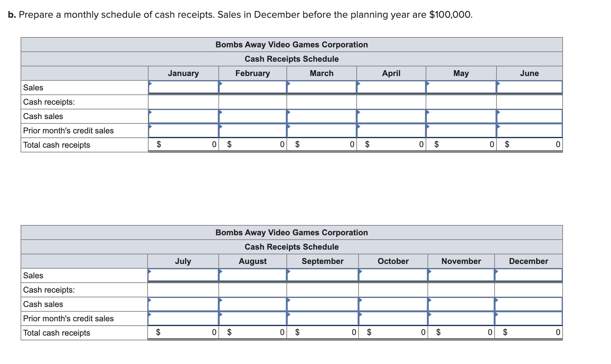Image resolution: width=611 pixels, height=364 pixels.
Task: Focus May Prior month's credit sales cell
Action: click(x=461, y=131)
